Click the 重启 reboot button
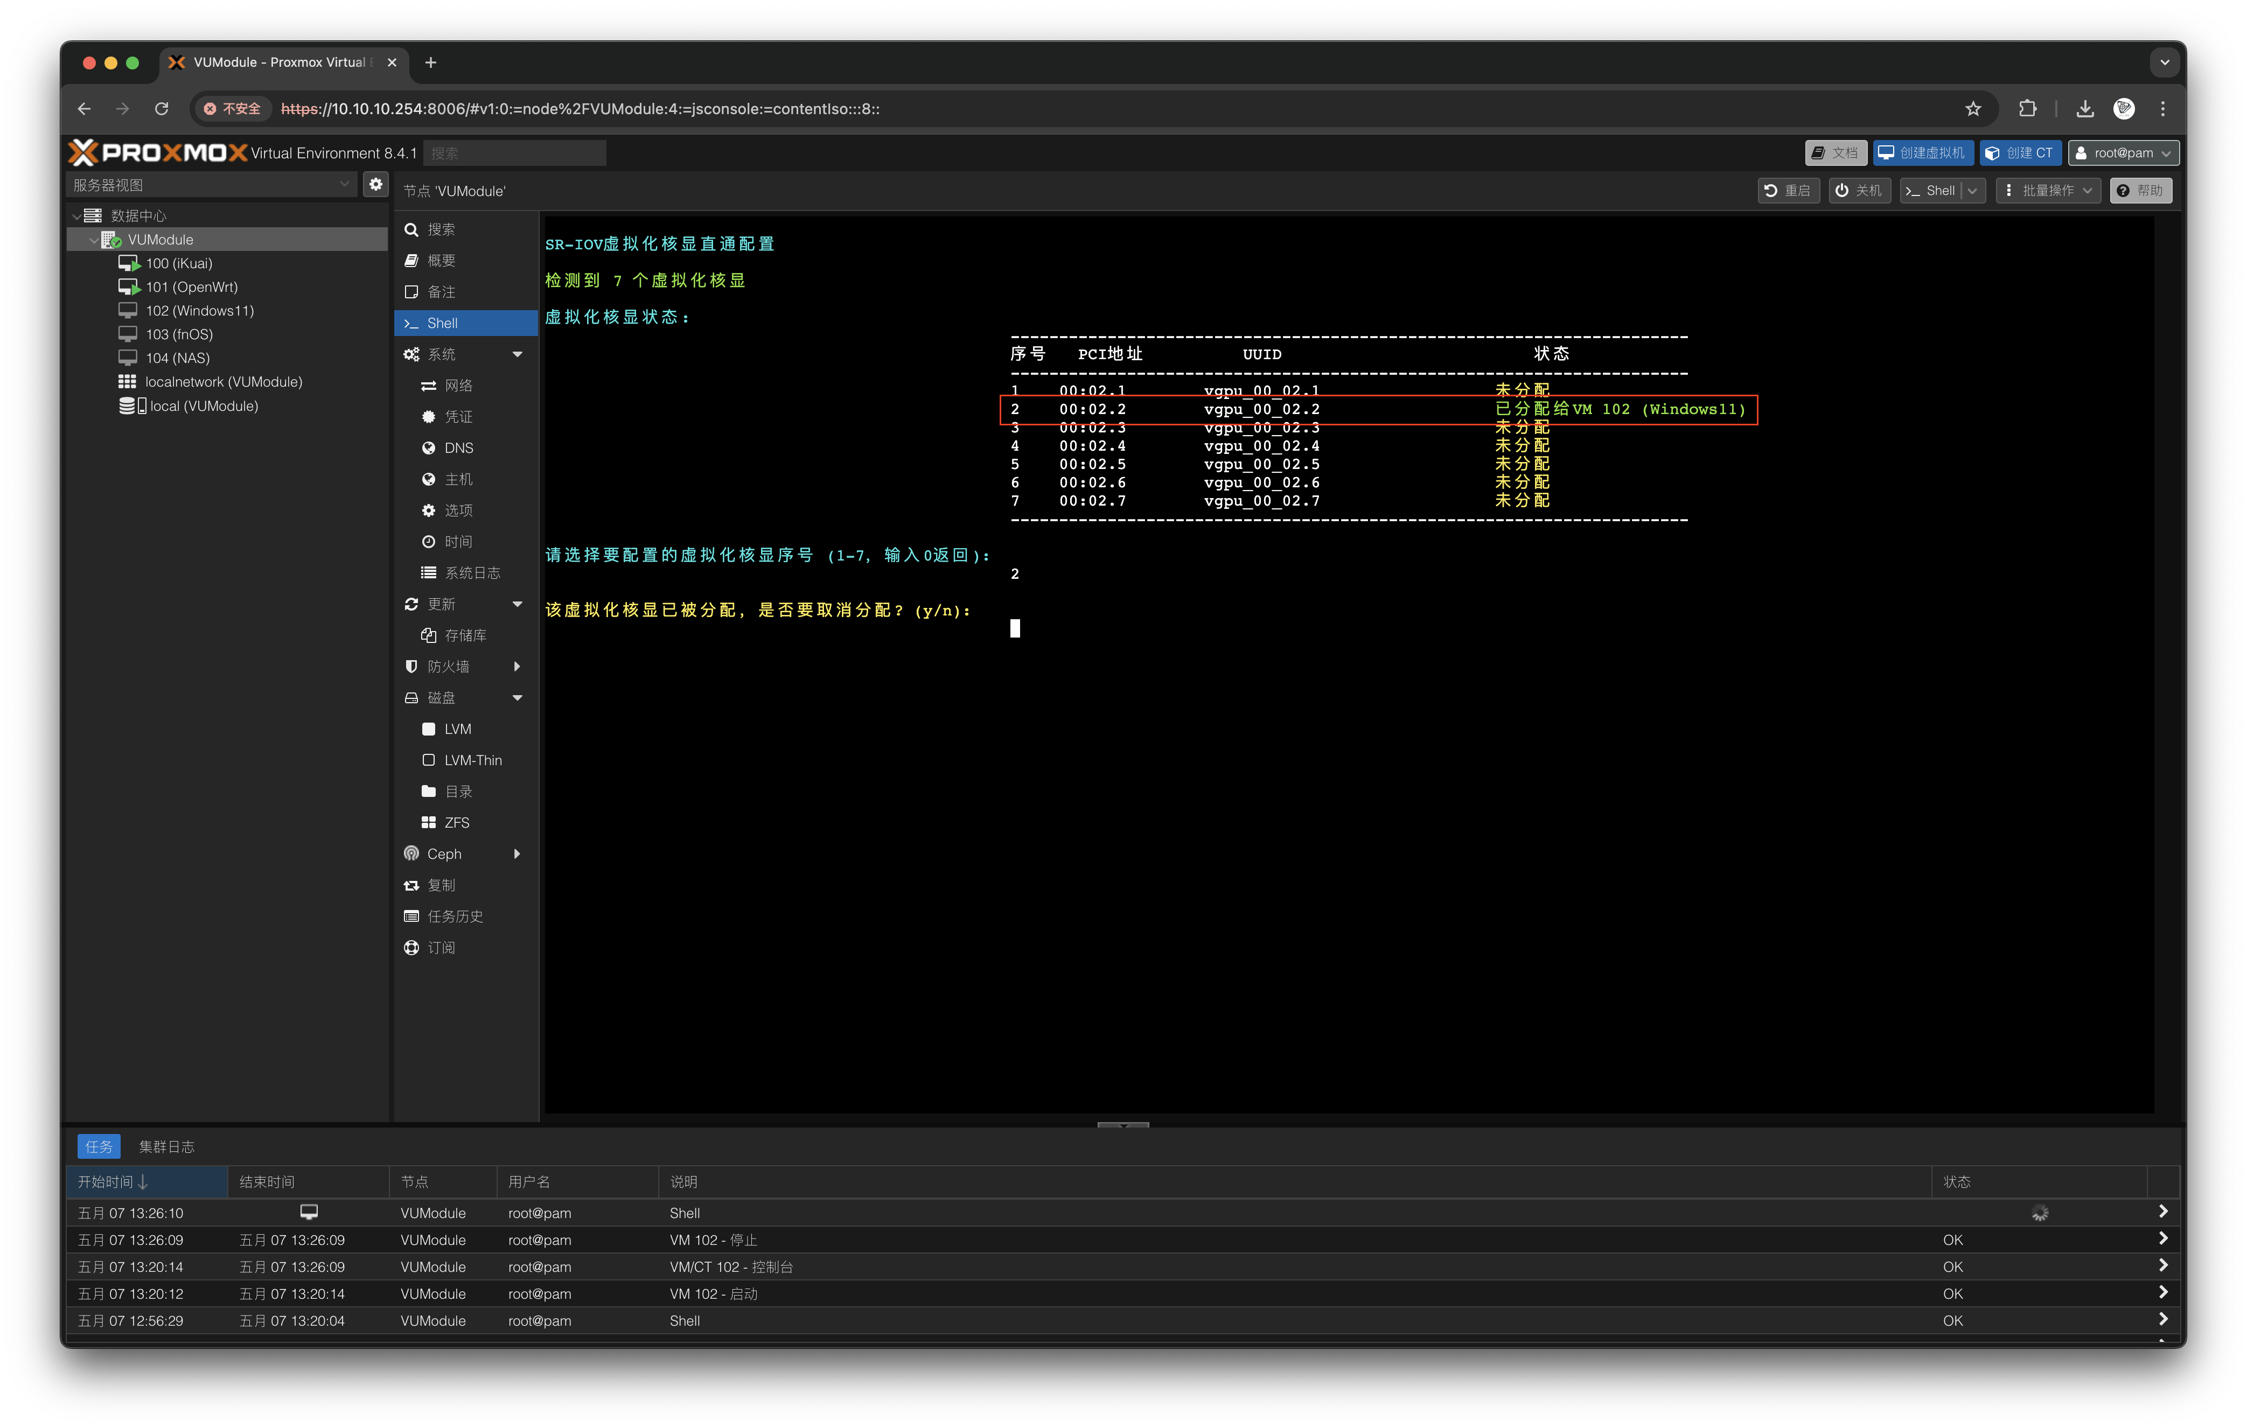 click(1788, 191)
